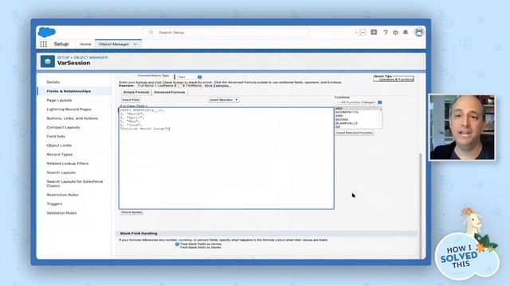This screenshot has width=510, height=286.
Task: Open Field Sets in the sidebar
Action: 56,137
